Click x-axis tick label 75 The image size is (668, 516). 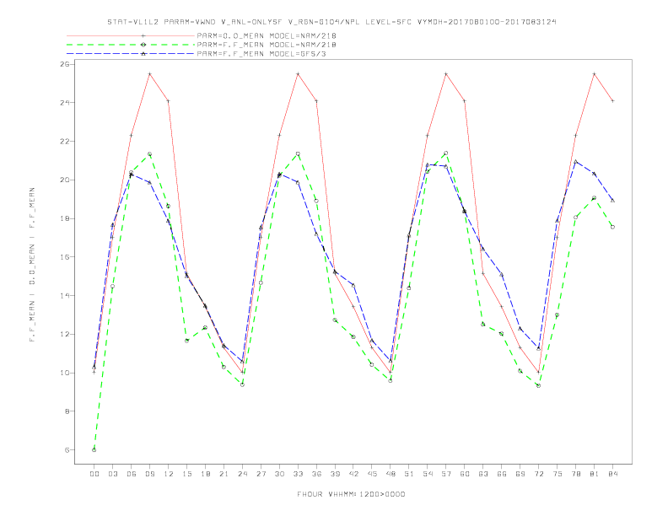coord(557,474)
